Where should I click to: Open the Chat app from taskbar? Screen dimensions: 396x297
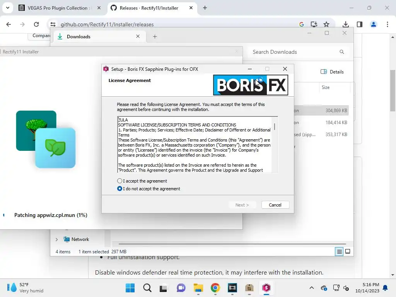(x=181, y=288)
